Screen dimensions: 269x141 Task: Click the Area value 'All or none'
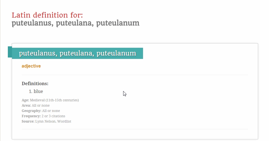[x=41, y=106]
